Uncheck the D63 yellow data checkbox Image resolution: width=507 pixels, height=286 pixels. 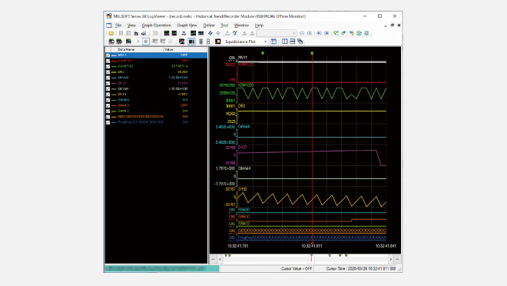point(108,72)
